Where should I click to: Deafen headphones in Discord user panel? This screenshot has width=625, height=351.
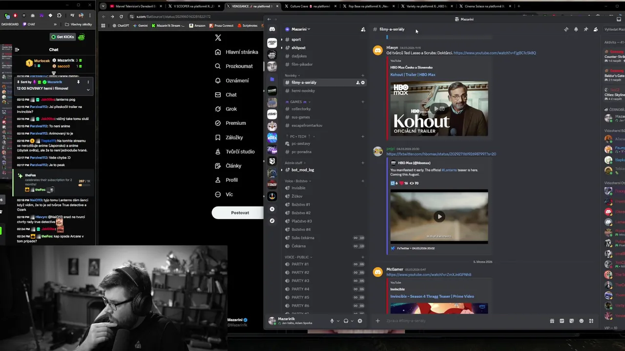coord(346,321)
